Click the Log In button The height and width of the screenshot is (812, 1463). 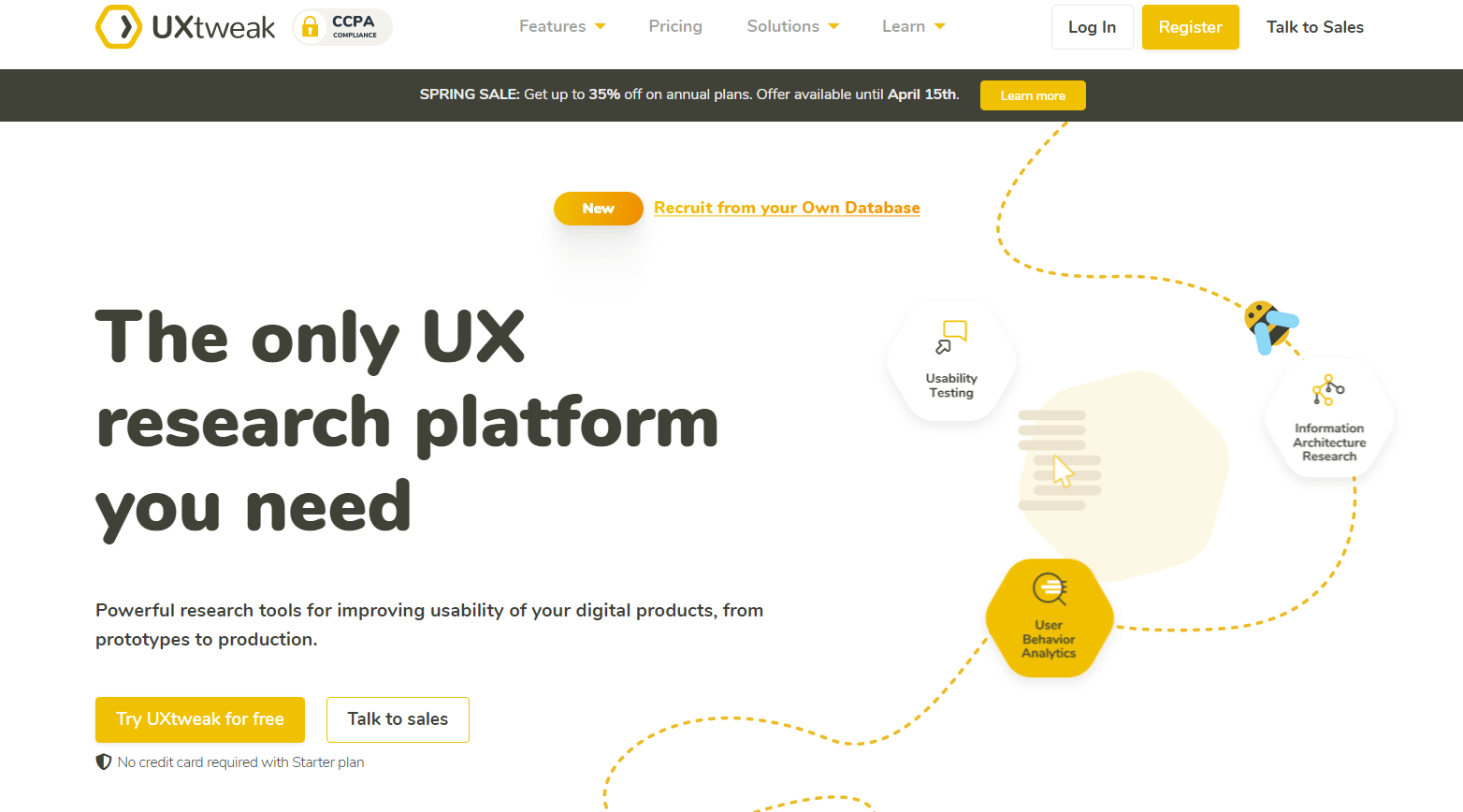[1092, 27]
